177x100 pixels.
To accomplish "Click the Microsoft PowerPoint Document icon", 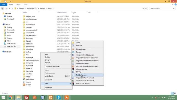I will (x=73, y=66).
